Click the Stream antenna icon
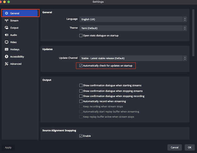Screen dimensions: 197x153 coord(6,21)
